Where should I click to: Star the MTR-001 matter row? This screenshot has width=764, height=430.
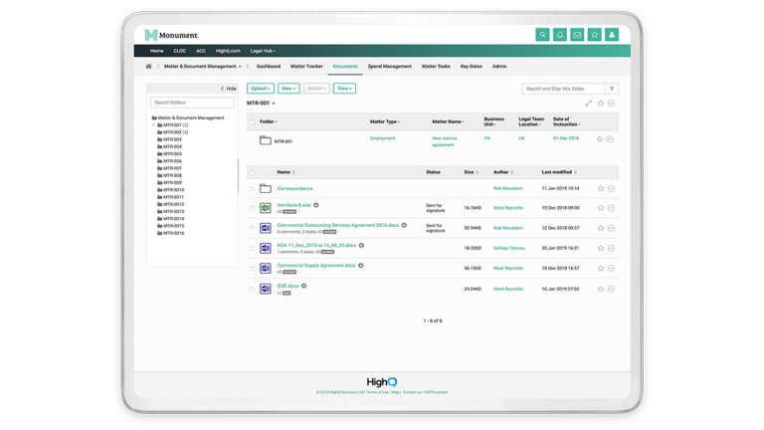pos(600,139)
